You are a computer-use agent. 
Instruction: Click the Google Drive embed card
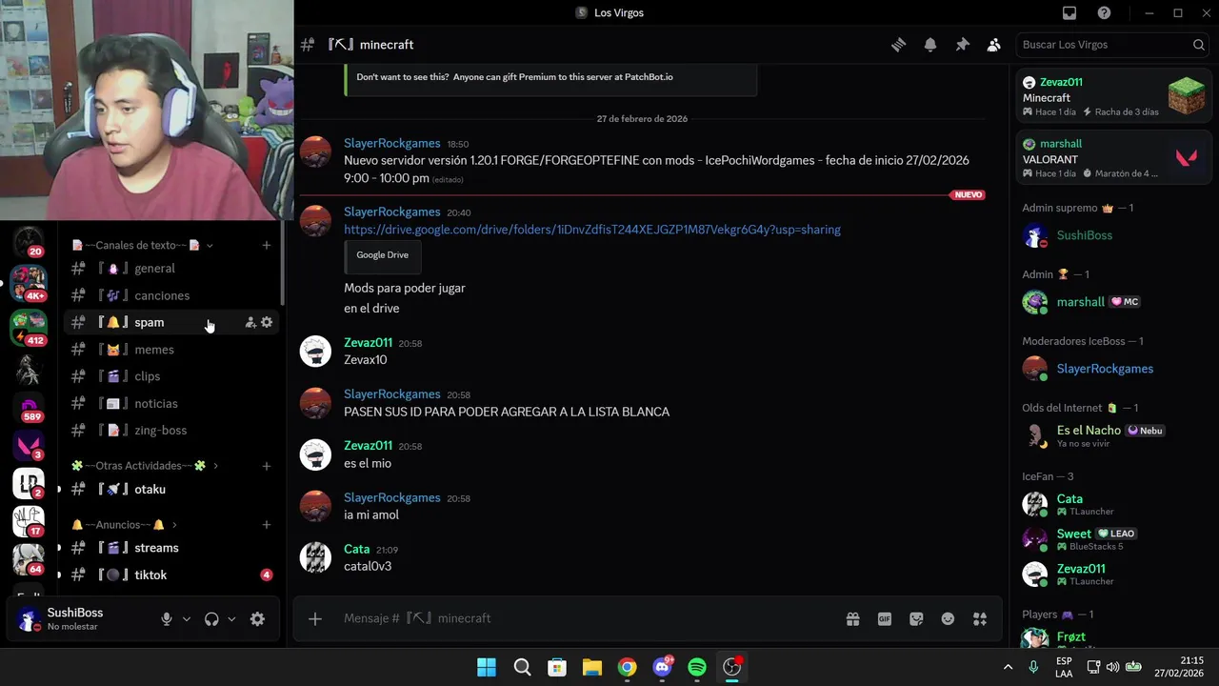pos(383,255)
